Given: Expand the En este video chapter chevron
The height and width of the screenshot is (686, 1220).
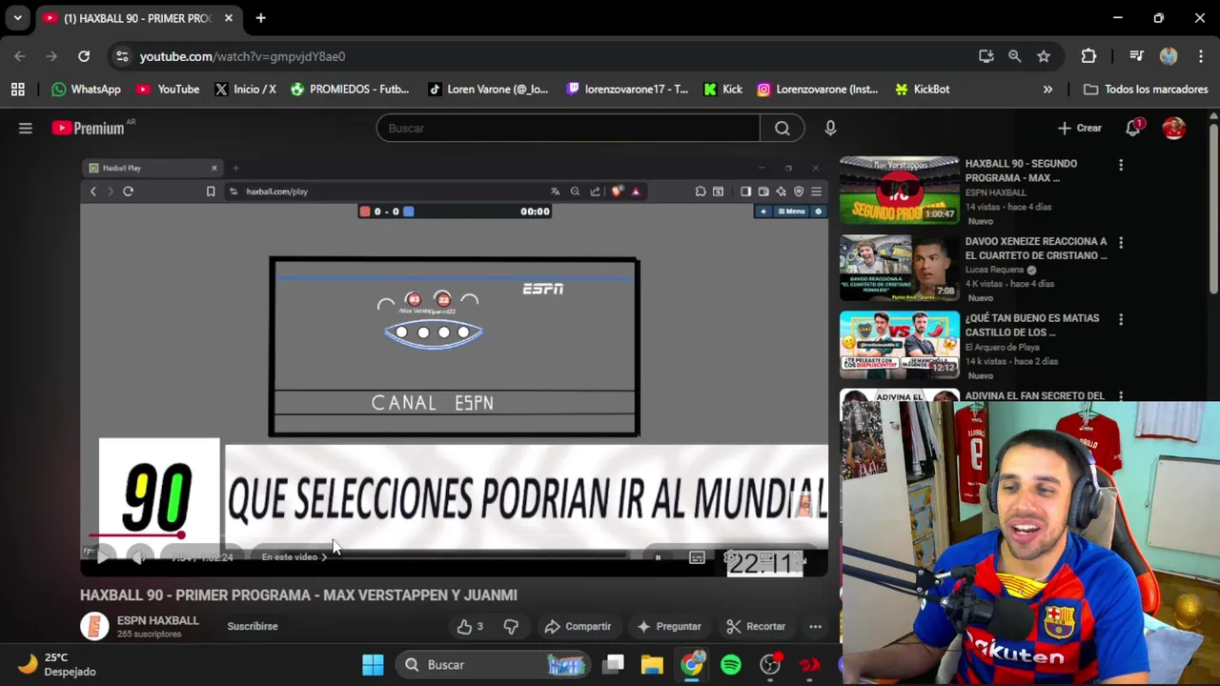Looking at the screenshot, I should tap(324, 557).
